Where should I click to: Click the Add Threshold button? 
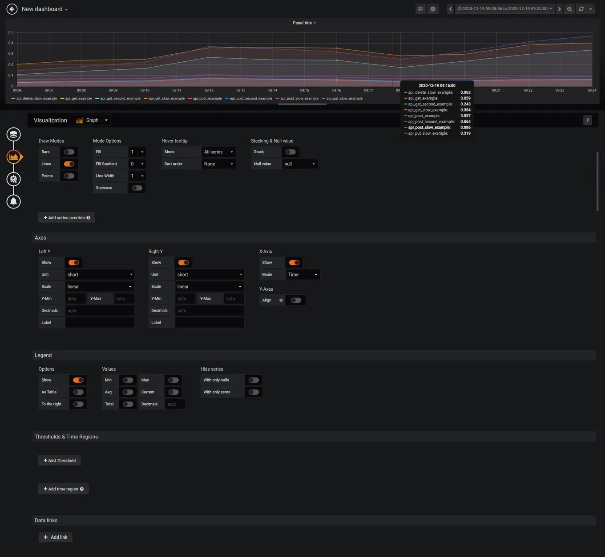(59, 460)
